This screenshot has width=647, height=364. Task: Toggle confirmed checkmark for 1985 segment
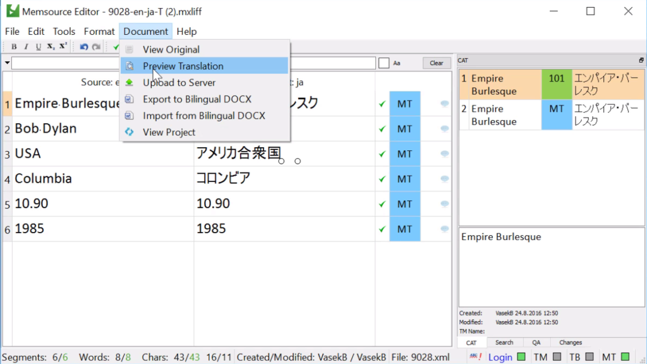[382, 229]
